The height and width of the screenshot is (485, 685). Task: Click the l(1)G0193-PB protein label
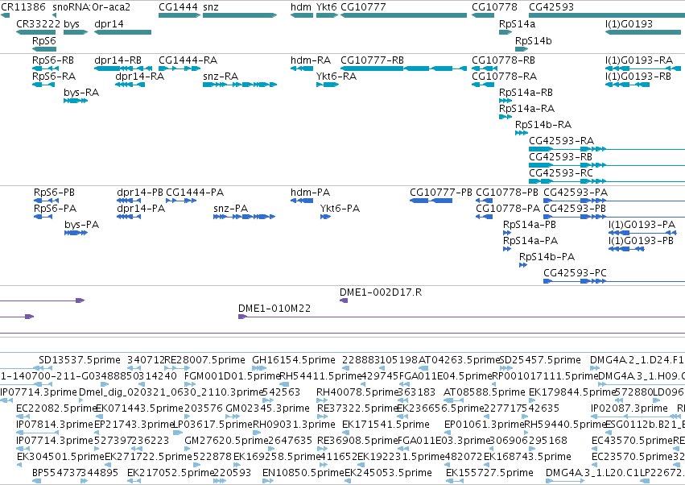(641, 241)
